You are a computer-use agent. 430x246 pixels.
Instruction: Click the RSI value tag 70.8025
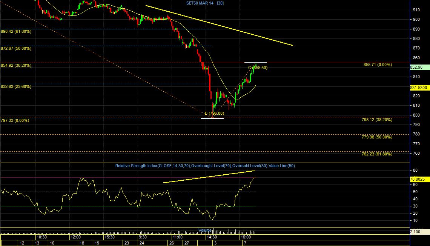point(419,179)
